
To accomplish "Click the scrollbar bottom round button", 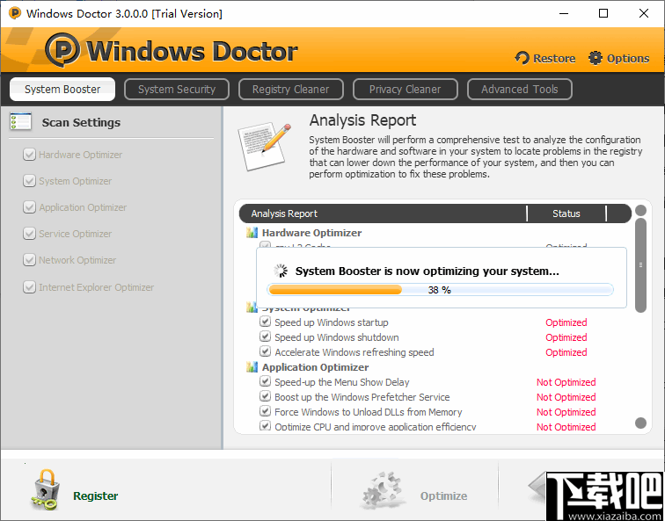I will 641,423.
